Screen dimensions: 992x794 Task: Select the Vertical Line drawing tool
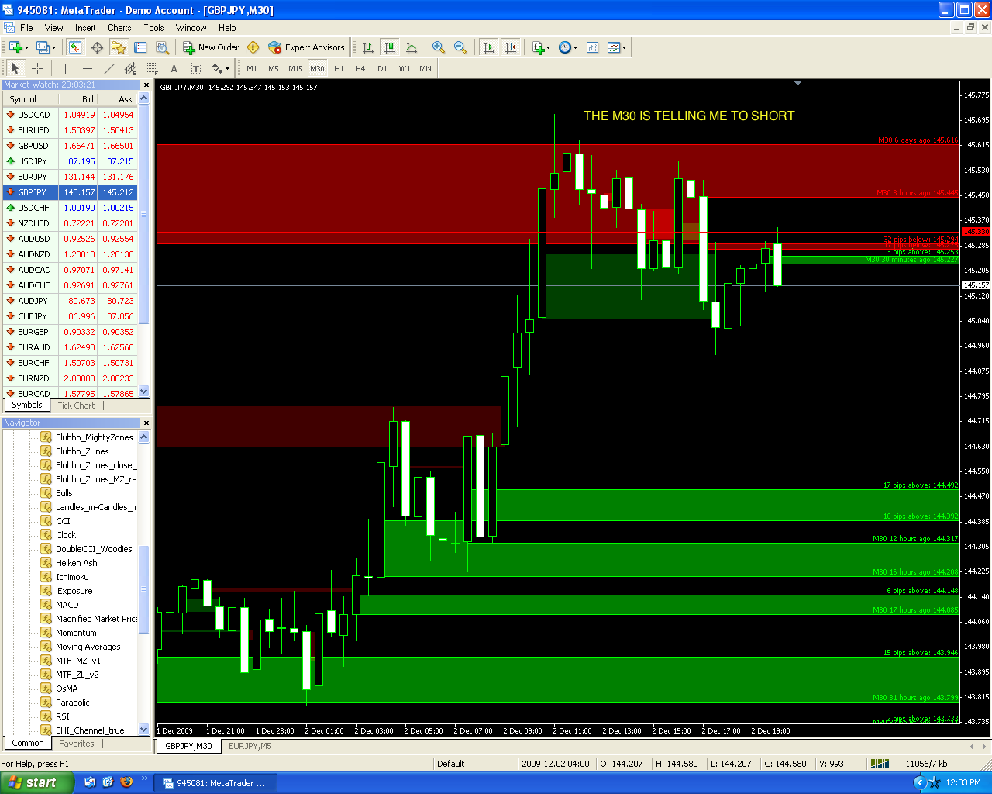coord(66,68)
